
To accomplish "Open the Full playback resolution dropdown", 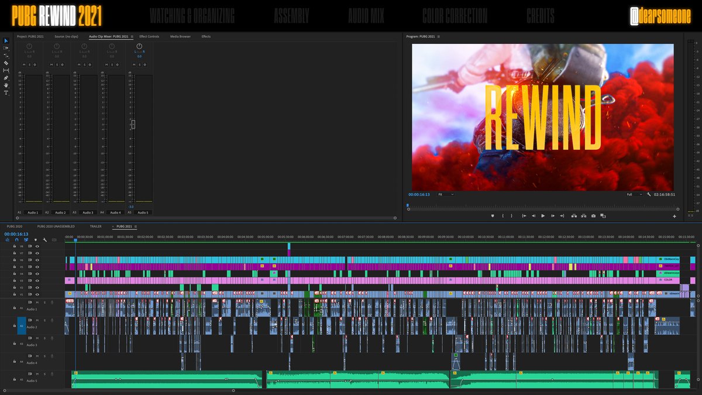I will pos(634,194).
